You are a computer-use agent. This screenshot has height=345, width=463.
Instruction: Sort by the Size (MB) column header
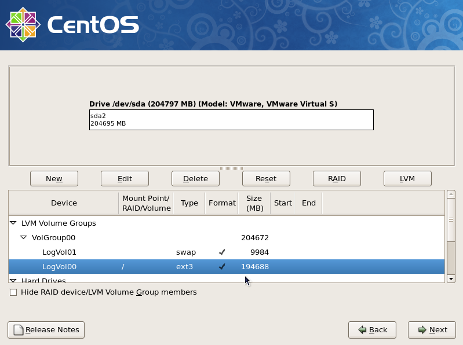[x=254, y=203]
